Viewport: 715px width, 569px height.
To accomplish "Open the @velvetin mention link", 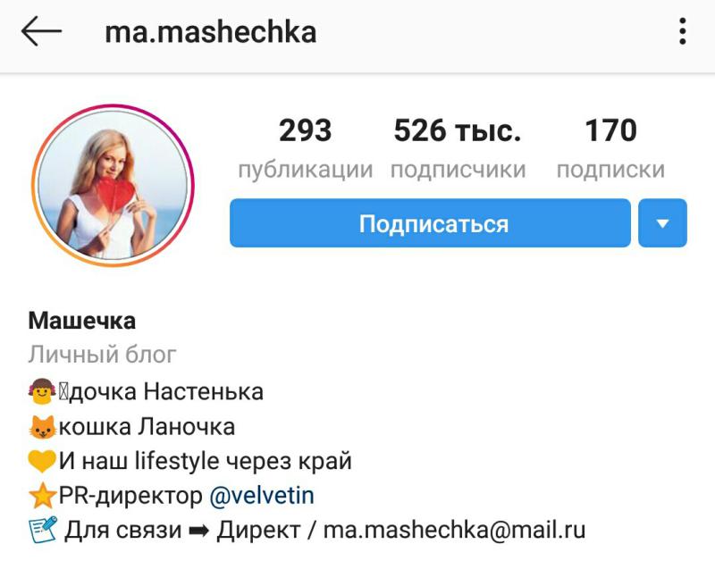I will (262, 495).
